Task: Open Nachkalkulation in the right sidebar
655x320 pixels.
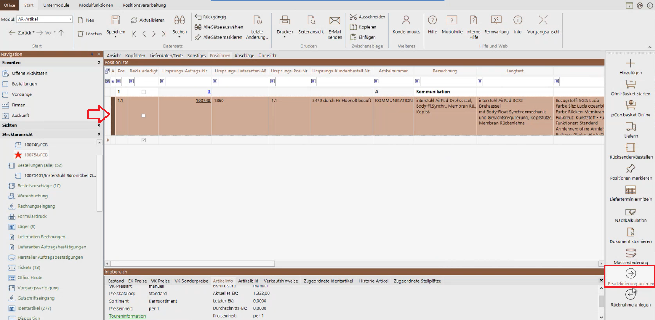Action: tap(630, 212)
